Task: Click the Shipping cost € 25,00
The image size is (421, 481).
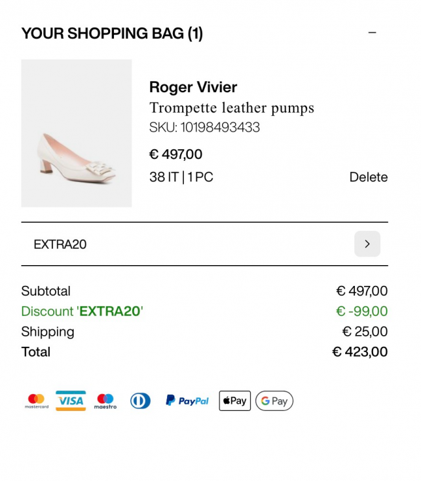Action: tap(365, 332)
